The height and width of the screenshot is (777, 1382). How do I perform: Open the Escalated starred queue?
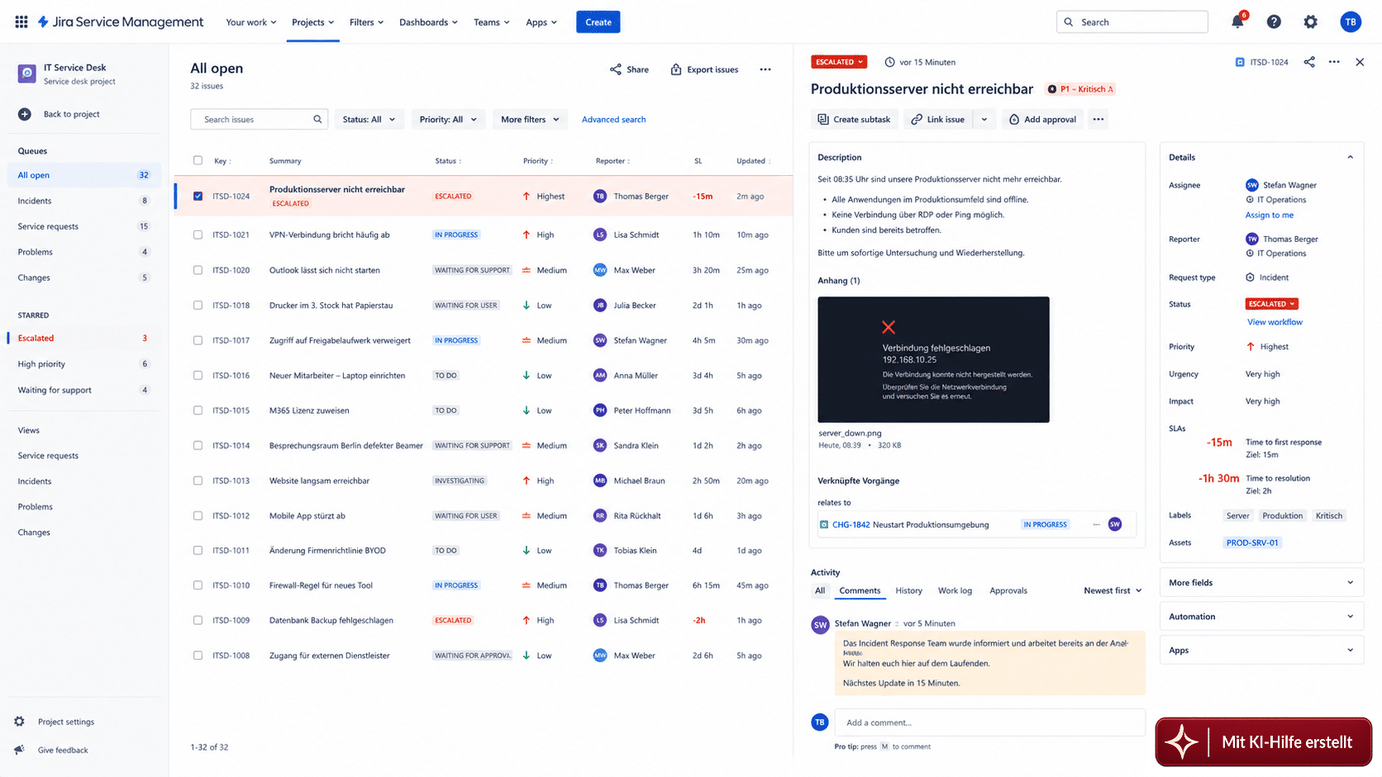click(x=83, y=338)
